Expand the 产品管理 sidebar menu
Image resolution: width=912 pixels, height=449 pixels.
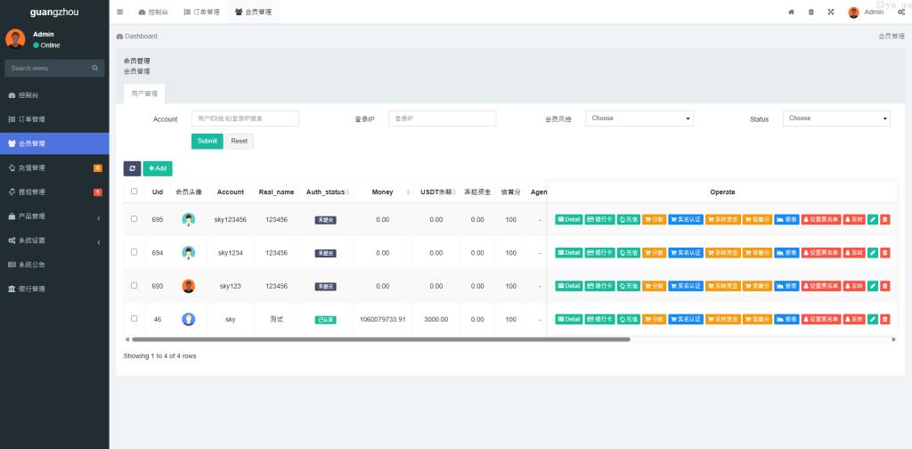coord(54,216)
